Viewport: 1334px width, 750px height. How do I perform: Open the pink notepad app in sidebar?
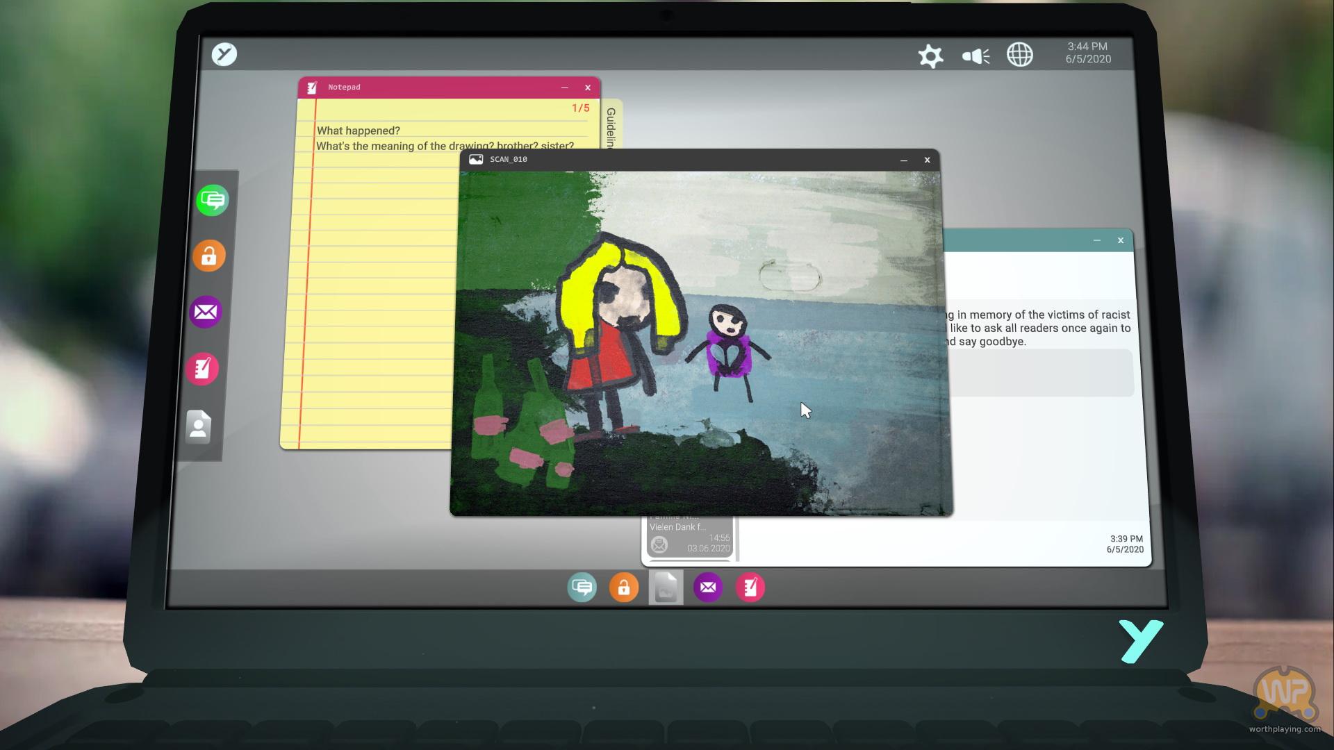(202, 368)
